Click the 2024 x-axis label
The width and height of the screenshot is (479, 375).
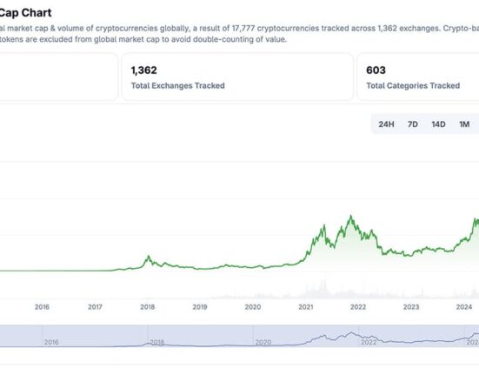tap(463, 307)
